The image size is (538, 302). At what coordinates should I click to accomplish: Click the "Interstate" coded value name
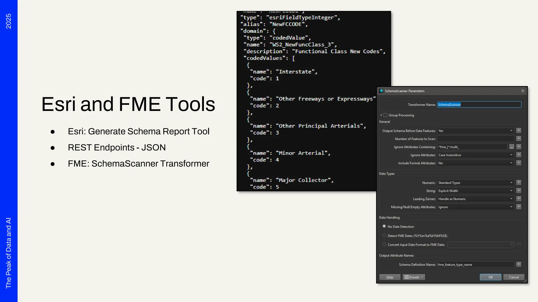coord(295,72)
